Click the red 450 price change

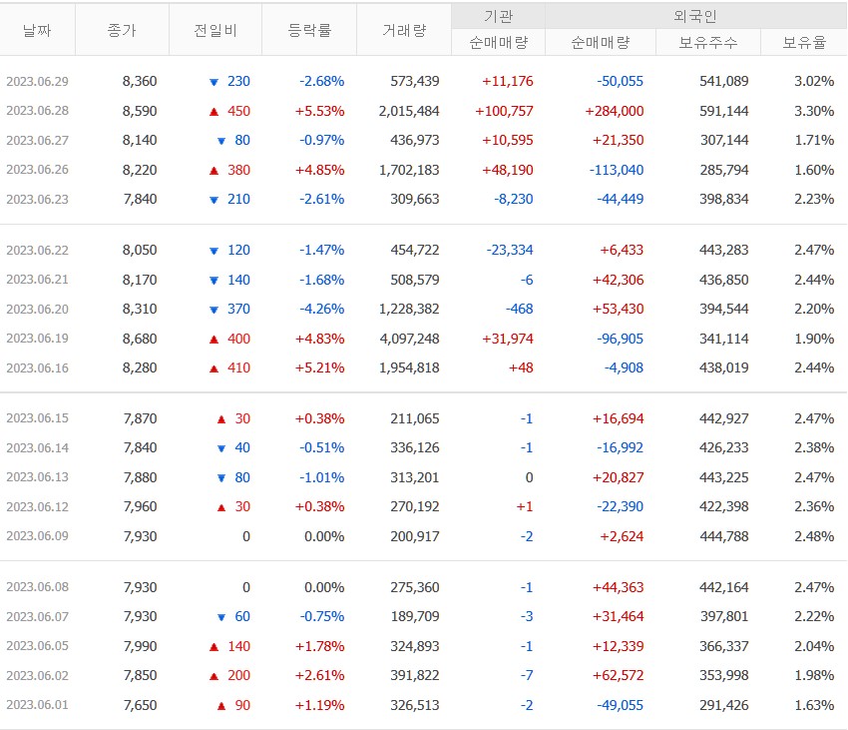[x=238, y=111]
